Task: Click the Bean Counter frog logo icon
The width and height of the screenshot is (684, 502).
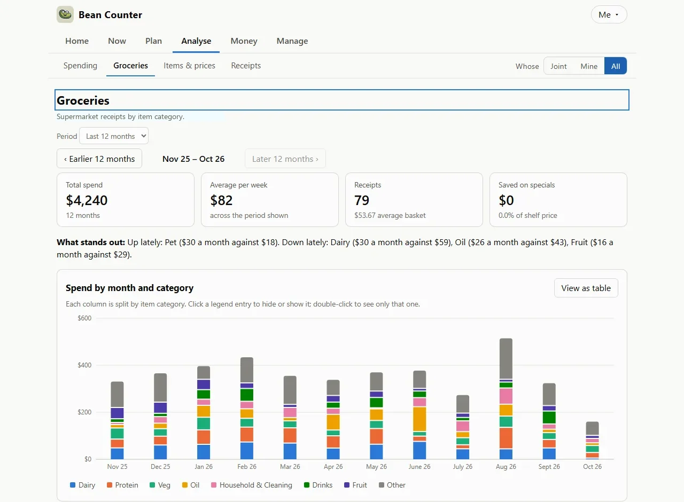Action: click(x=65, y=14)
